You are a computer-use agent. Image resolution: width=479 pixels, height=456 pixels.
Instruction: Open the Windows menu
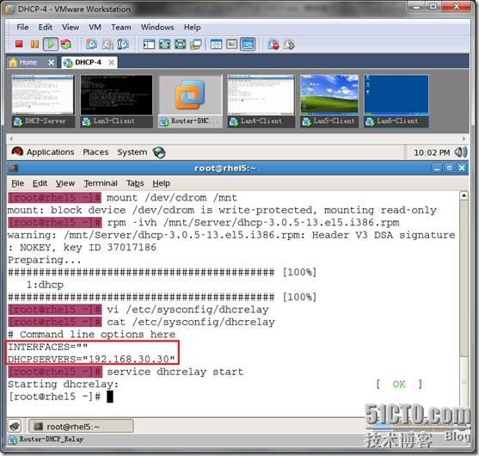tap(157, 28)
